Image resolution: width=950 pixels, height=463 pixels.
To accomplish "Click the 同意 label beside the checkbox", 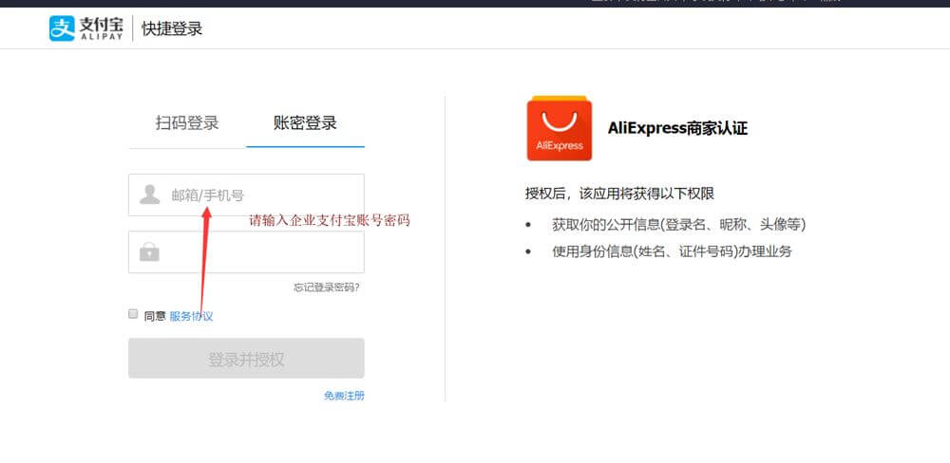I will coord(155,316).
